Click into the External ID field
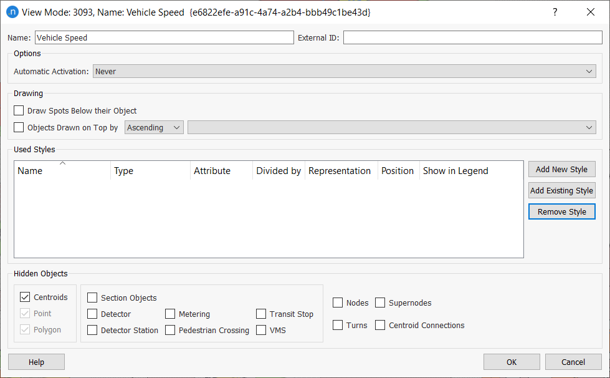The height and width of the screenshot is (378, 610). [x=474, y=38]
